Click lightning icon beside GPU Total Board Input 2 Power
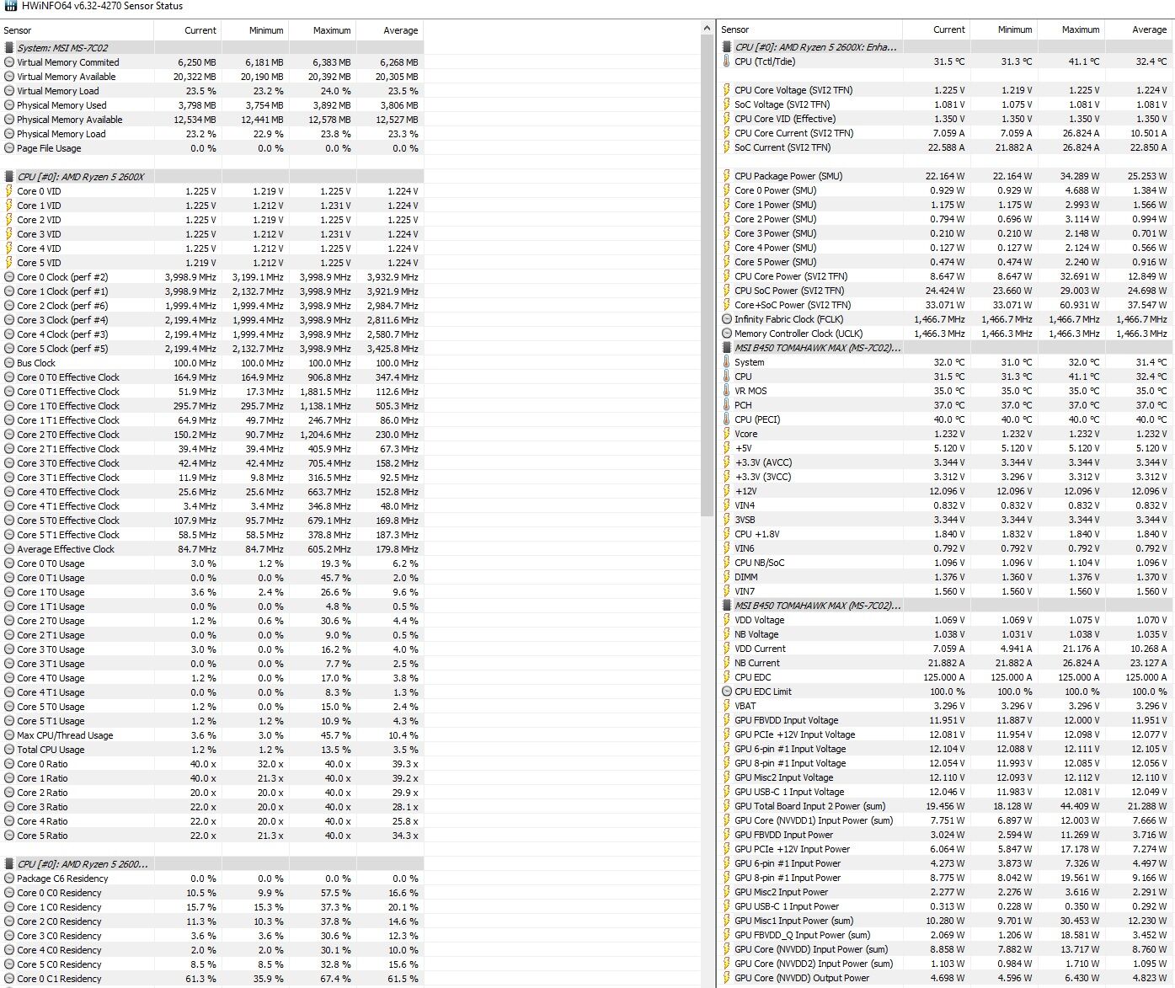 pyautogui.click(x=727, y=806)
